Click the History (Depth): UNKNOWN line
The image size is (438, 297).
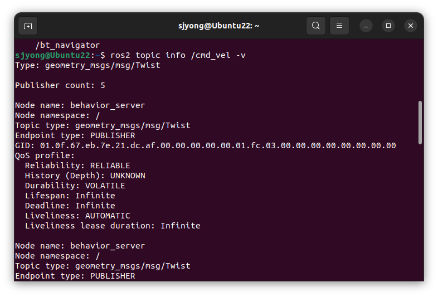point(85,176)
